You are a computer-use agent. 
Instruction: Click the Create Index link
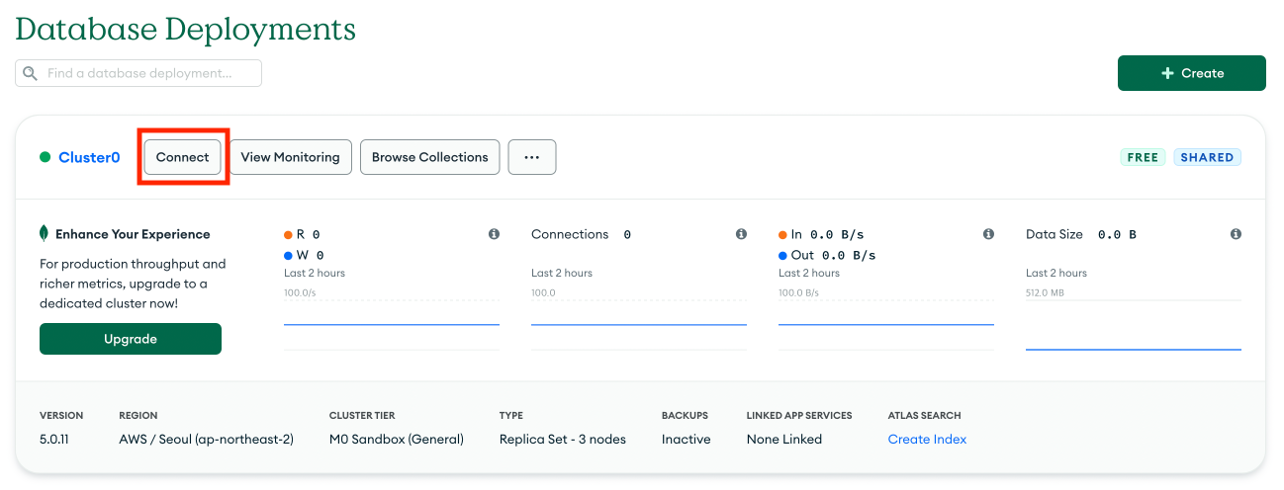coord(927,439)
